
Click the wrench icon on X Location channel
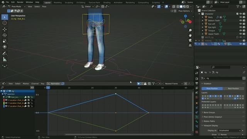coord(25,100)
